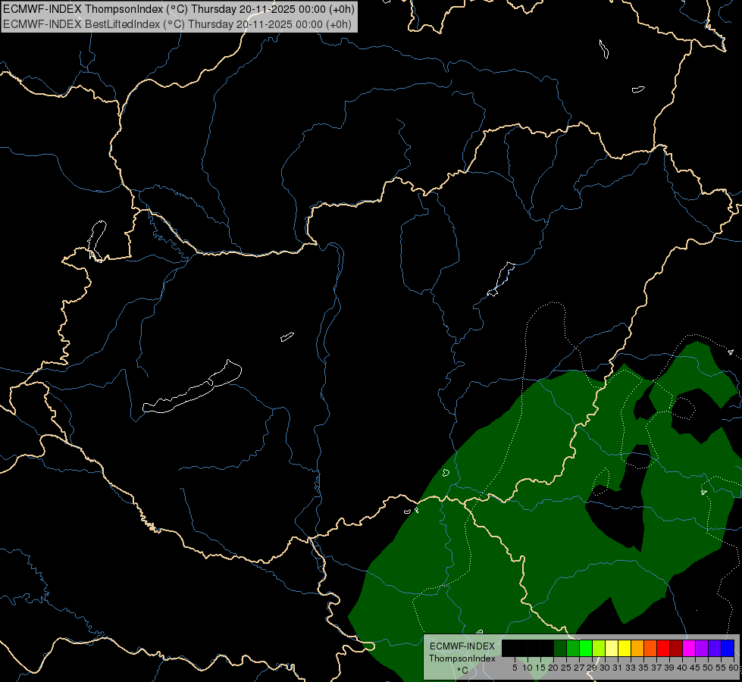
Task: Choose the orange 33–35 legend swatch
Action: click(637, 648)
